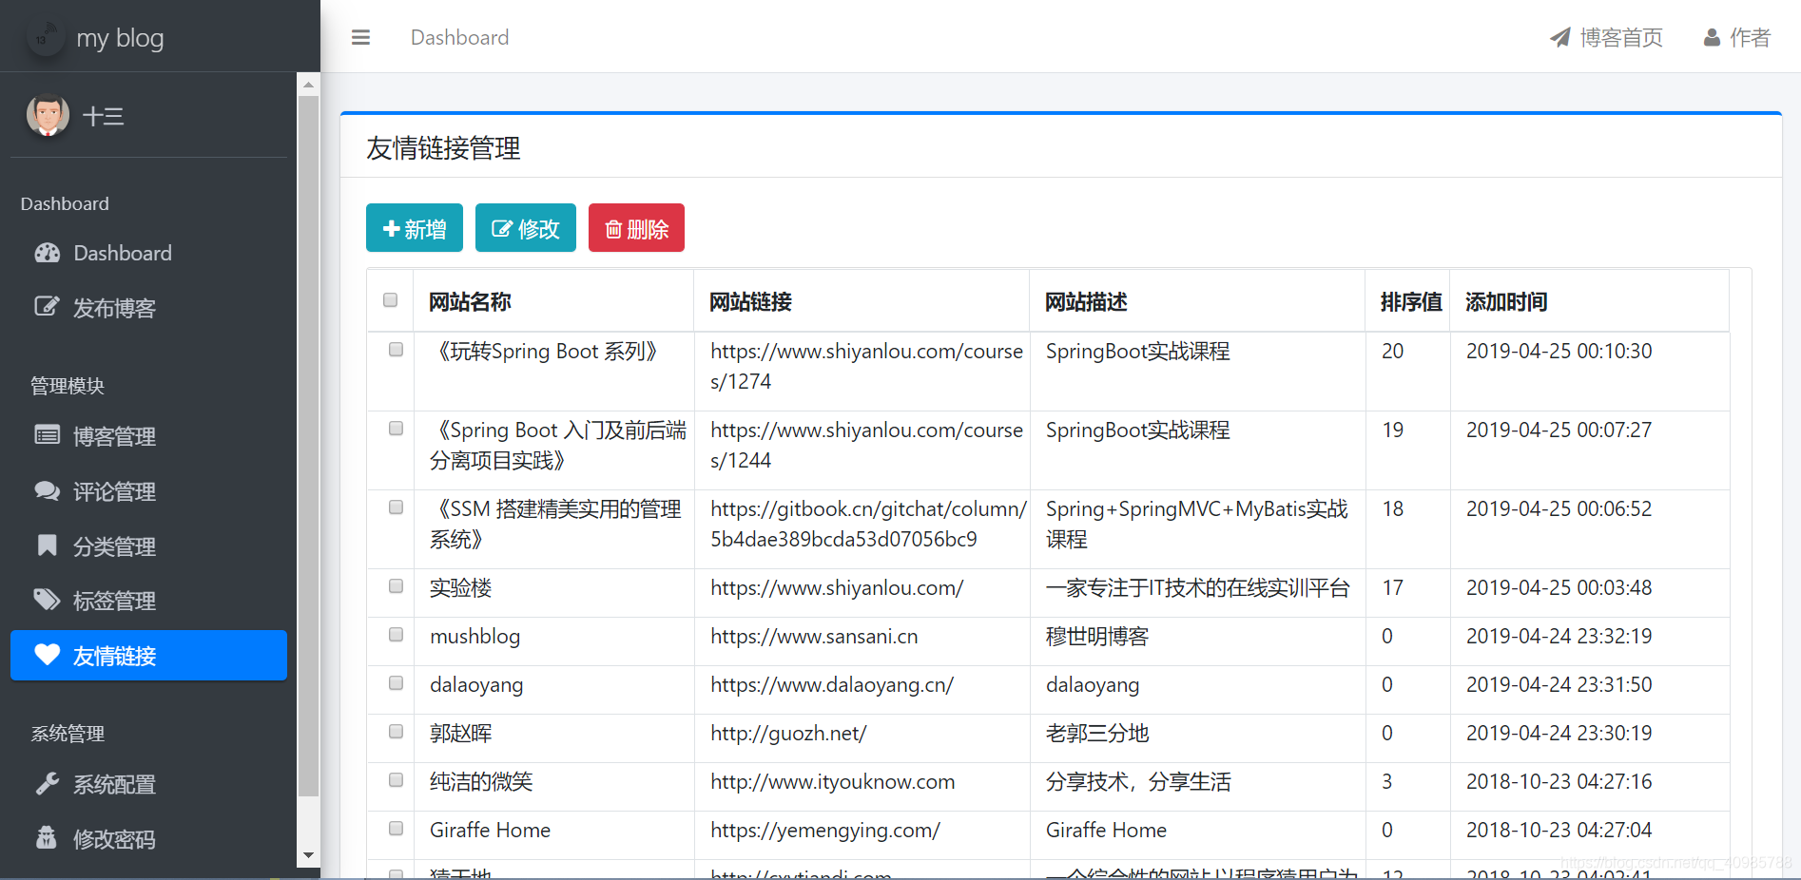1801x880 pixels.
Task: Toggle the sidebar hamburger menu icon
Action: click(360, 37)
